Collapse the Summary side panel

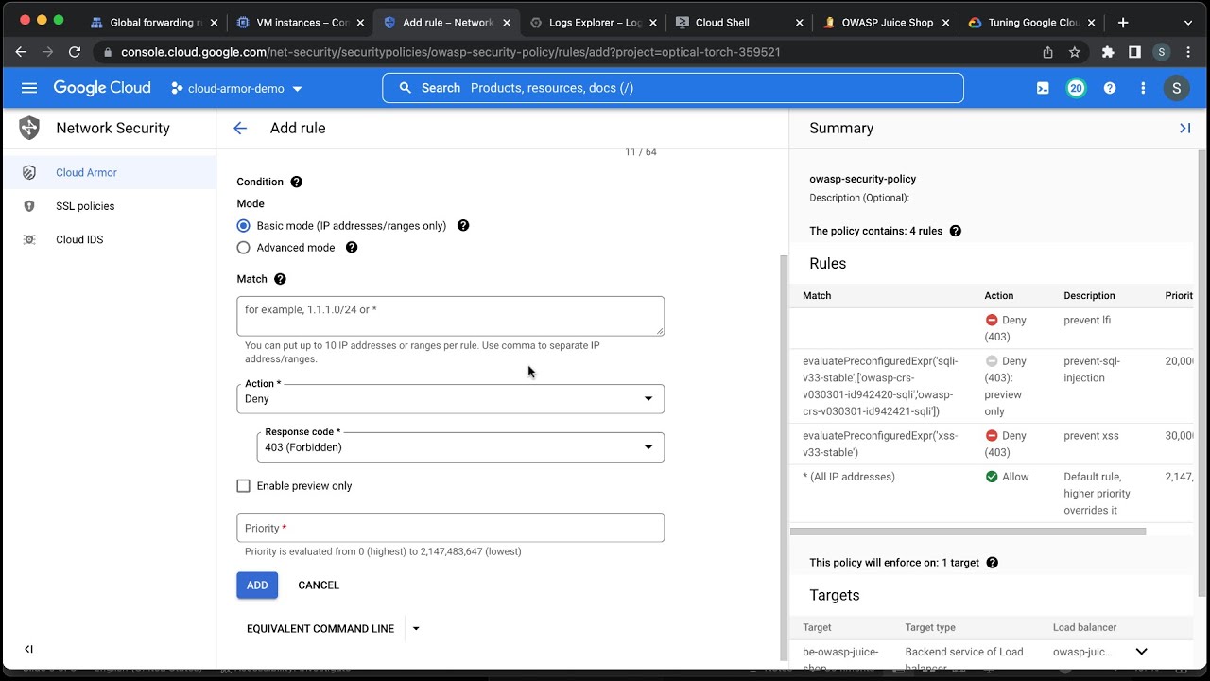click(x=1184, y=129)
